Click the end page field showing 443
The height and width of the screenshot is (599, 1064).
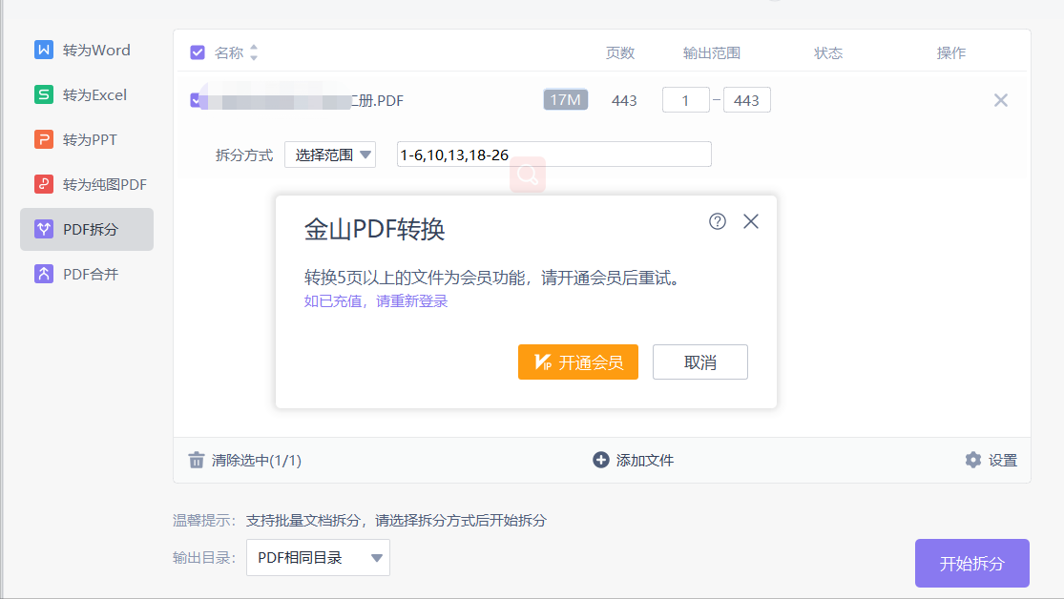(x=746, y=100)
